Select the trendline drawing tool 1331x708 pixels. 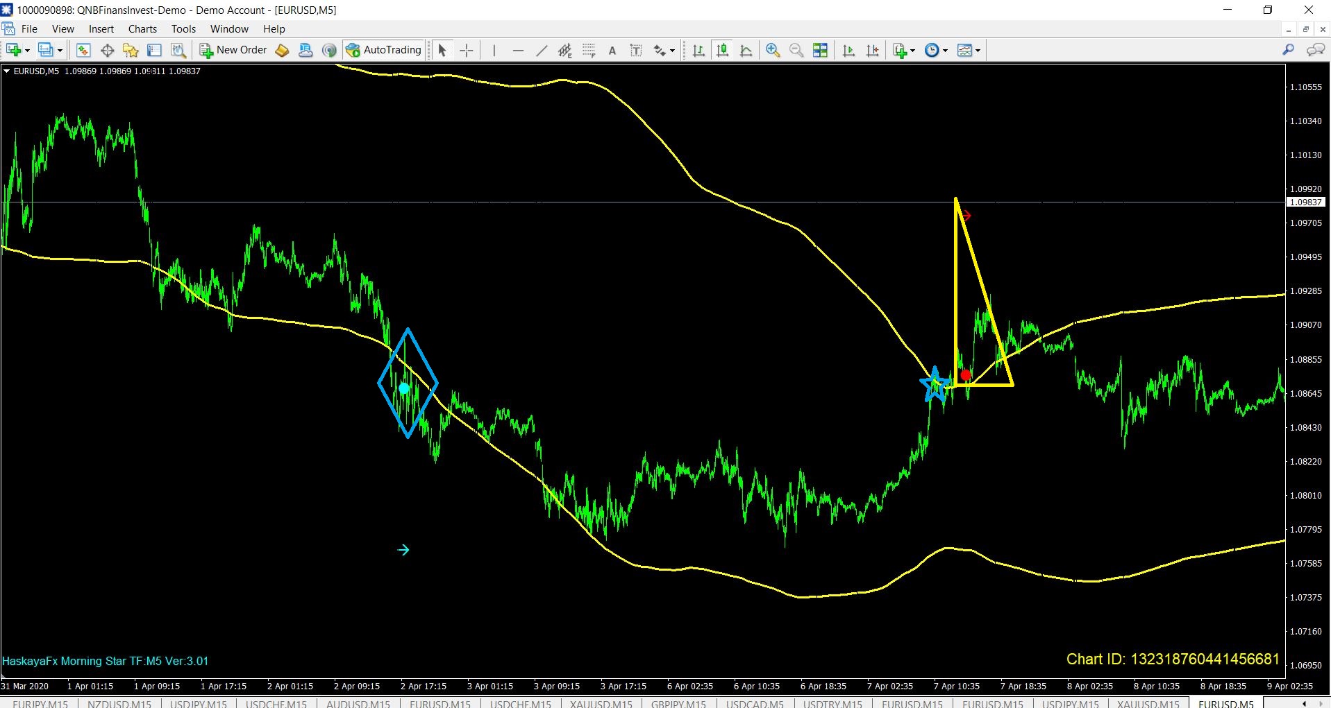point(542,50)
